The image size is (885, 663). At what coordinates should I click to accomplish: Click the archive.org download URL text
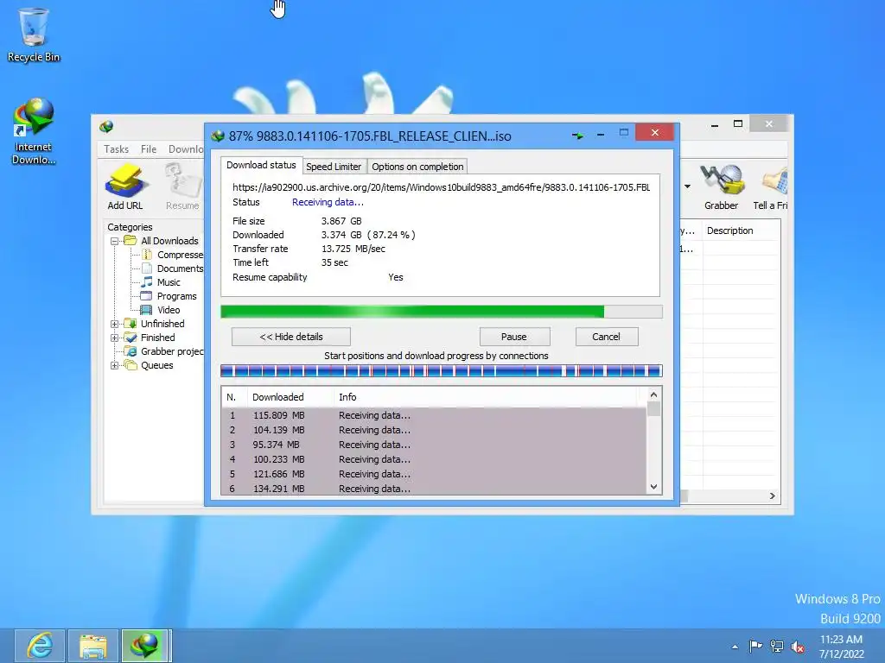coord(442,187)
